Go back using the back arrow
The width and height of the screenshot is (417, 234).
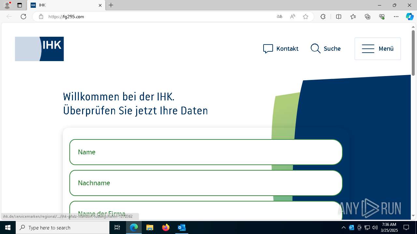(x=9, y=17)
